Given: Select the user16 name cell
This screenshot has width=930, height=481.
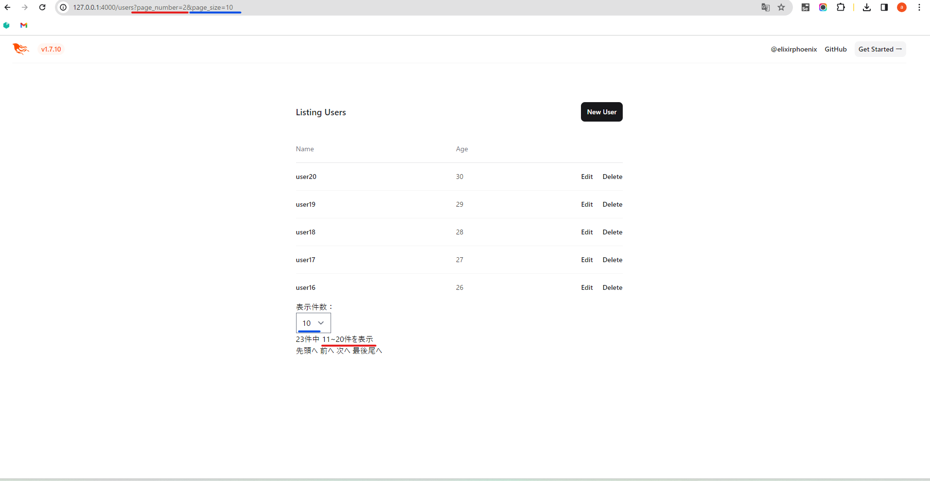Looking at the screenshot, I should (x=306, y=287).
